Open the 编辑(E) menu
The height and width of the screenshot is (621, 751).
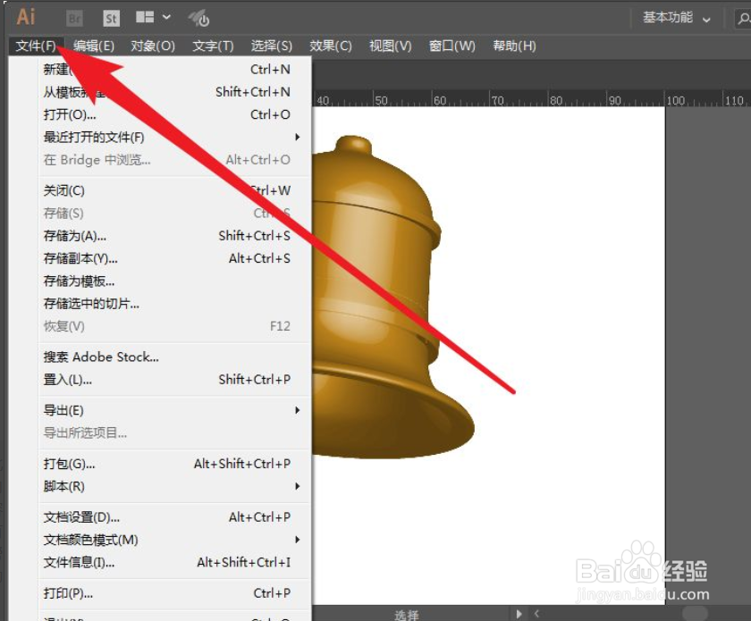point(94,46)
